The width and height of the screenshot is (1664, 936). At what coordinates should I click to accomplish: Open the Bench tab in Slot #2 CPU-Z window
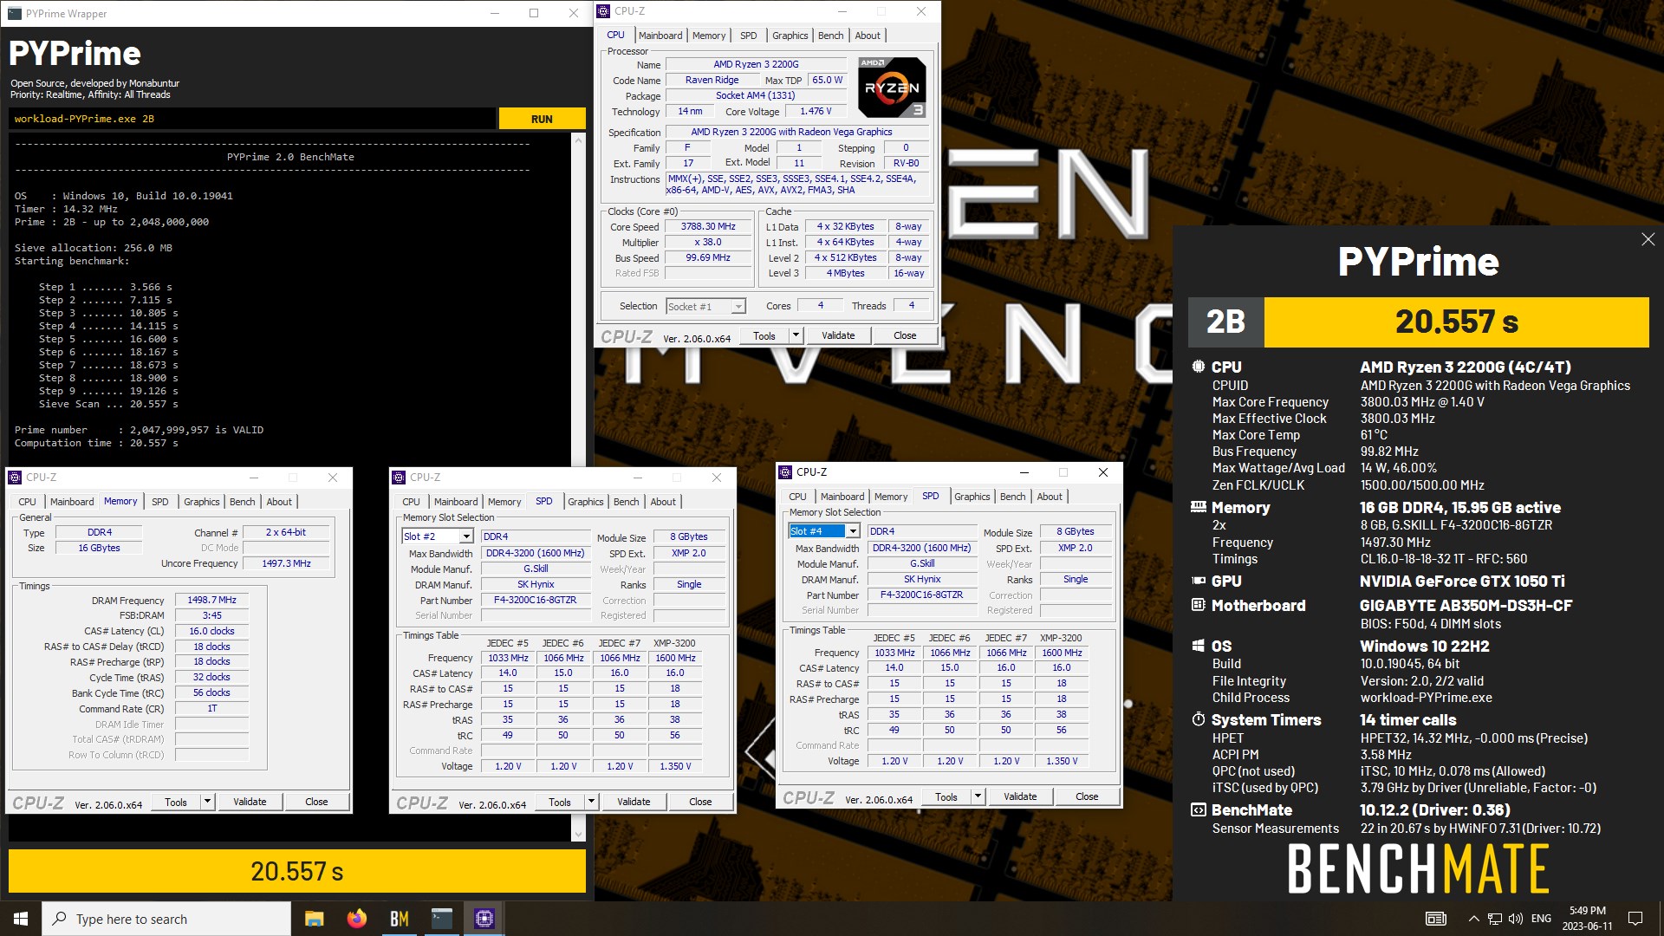626,502
